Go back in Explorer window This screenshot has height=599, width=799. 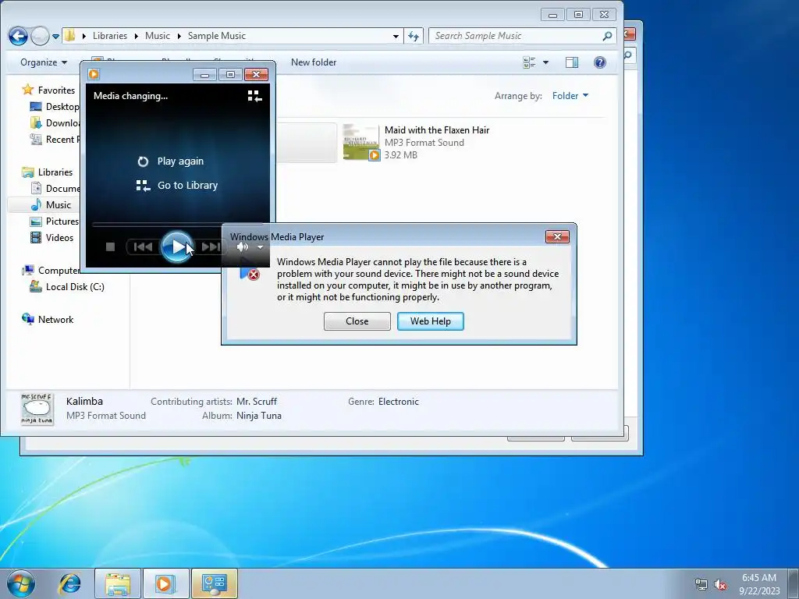(x=18, y=36)
